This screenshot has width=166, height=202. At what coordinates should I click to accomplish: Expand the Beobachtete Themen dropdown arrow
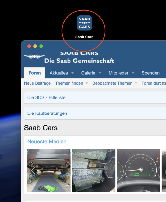[136, 83]
